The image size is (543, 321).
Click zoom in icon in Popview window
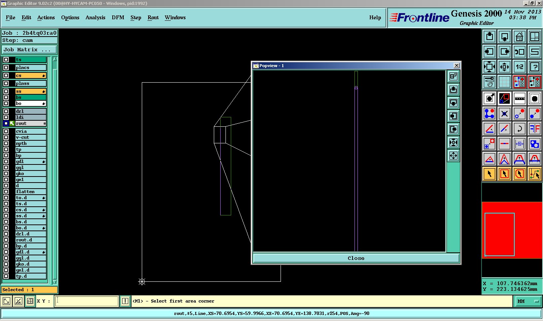point(453,143)
